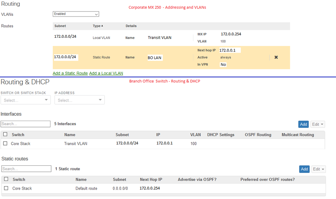Image resolution: width=336 pixels, height=199 pixels.
Task: Select the Transit VLAN local VLAN name
Action: click(160, 38)
